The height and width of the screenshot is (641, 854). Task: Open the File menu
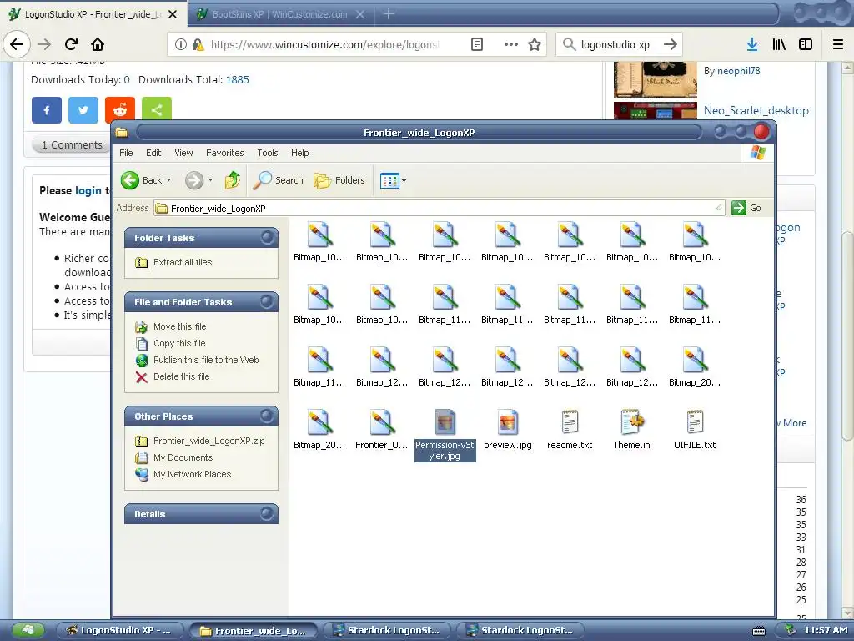pyautogui.click(x=126, y=153)
